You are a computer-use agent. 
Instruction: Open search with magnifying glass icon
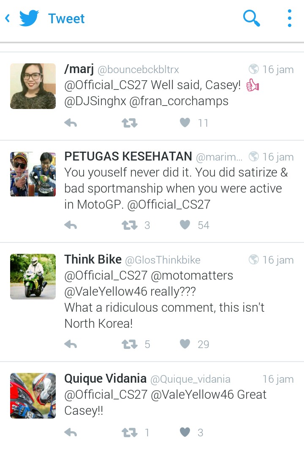pyautogui.click(x=251, y=19)
